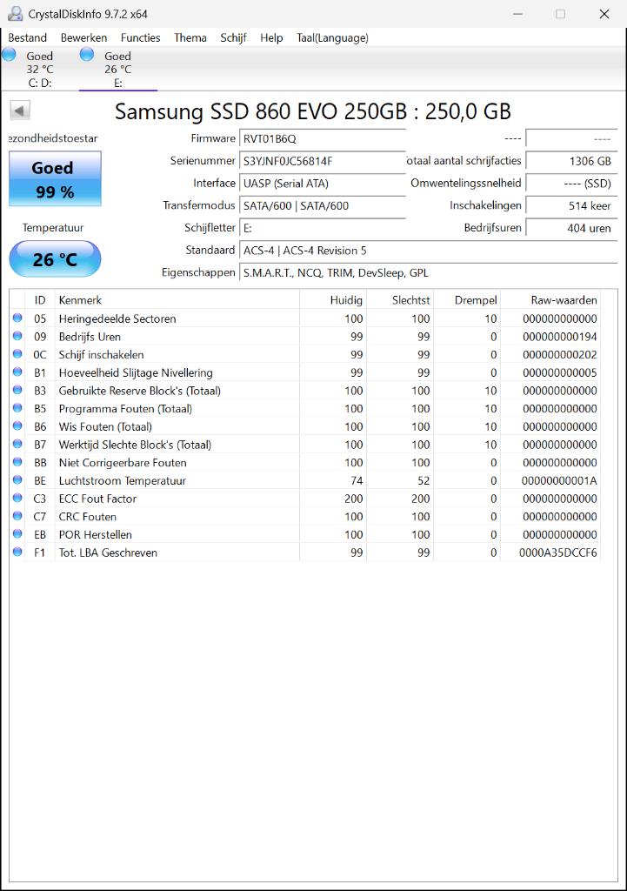
Task: Click raw value 00000000001A
Action: click(x=559, y=480)
